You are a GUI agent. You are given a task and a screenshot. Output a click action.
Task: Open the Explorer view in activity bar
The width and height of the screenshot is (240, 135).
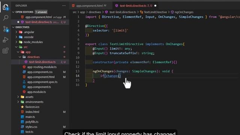[5, 7]
